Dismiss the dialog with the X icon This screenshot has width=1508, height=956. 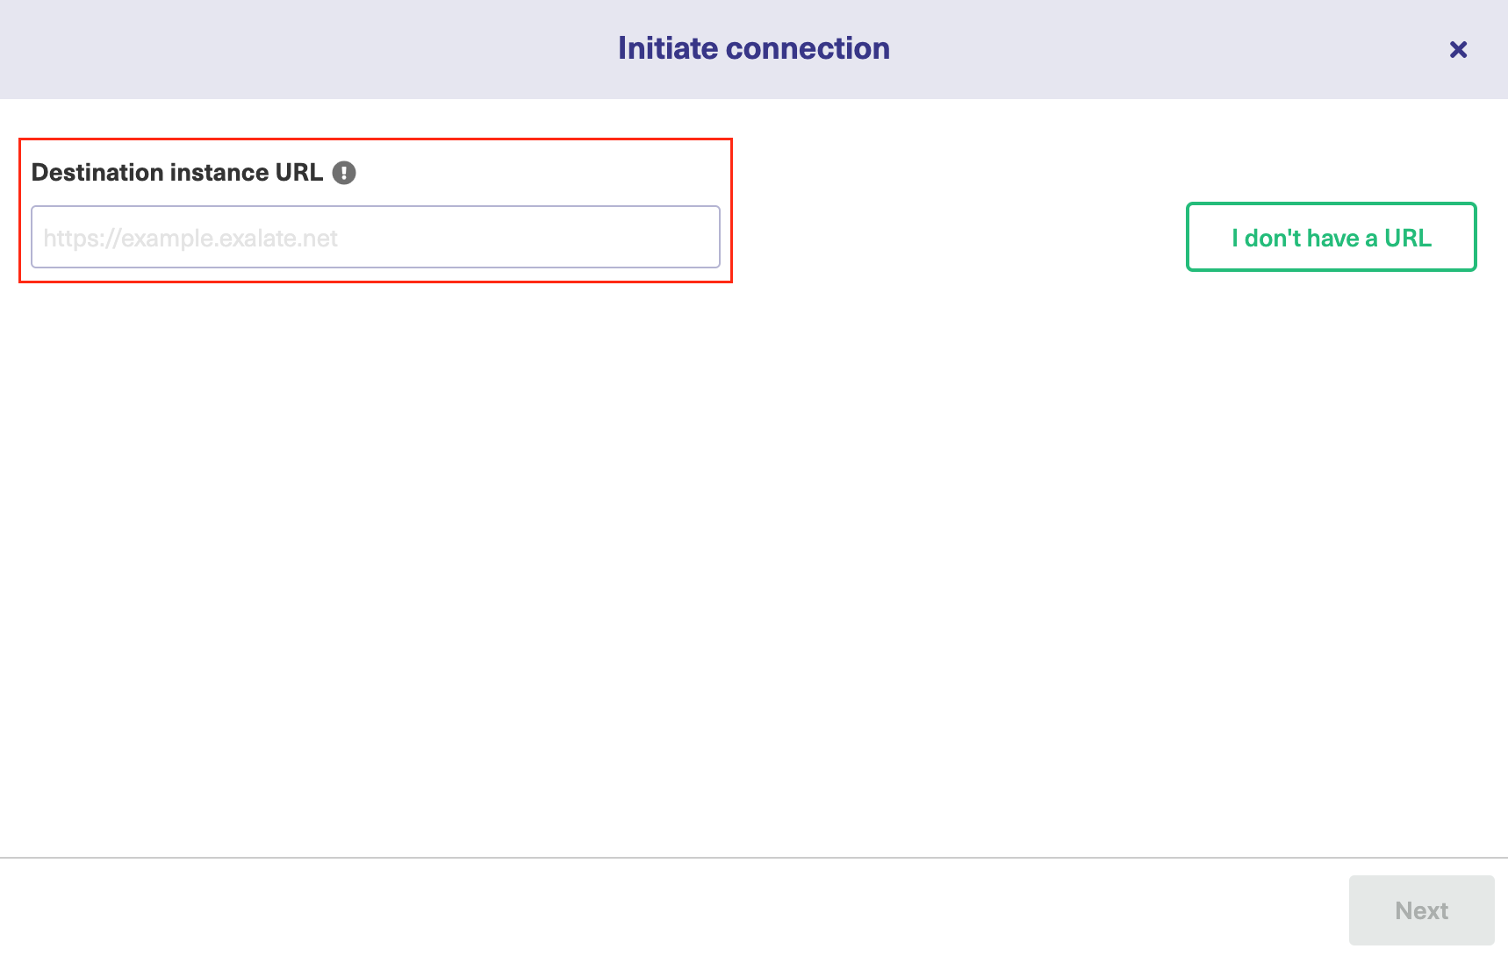1458,49
